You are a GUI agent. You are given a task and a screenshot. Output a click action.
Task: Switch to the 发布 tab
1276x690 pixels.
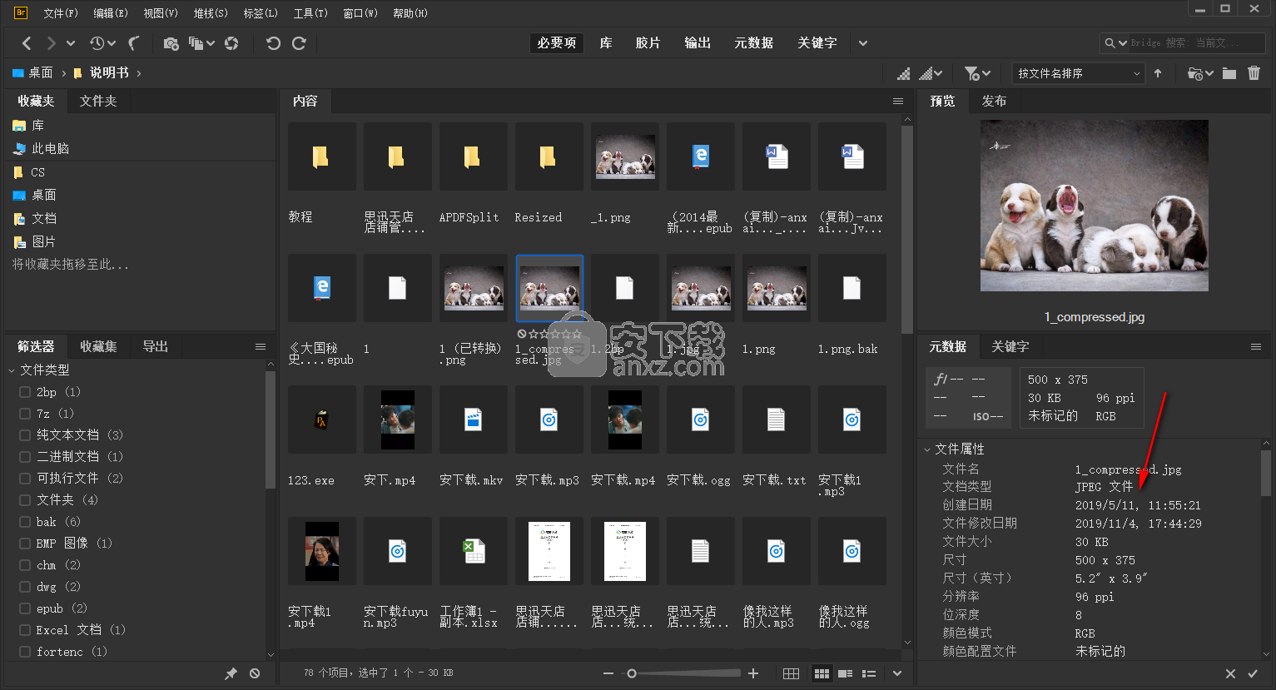pos(994,101)
